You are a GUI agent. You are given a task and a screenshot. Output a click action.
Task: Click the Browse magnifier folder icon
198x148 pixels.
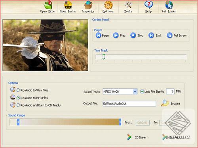pyautogui.click(x=165, y=103)
